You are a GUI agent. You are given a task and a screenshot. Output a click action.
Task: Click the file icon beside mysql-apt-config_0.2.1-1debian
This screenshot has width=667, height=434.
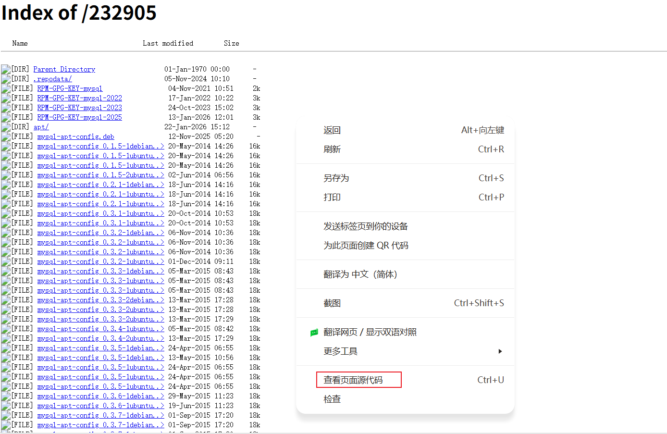click(6, 185)
